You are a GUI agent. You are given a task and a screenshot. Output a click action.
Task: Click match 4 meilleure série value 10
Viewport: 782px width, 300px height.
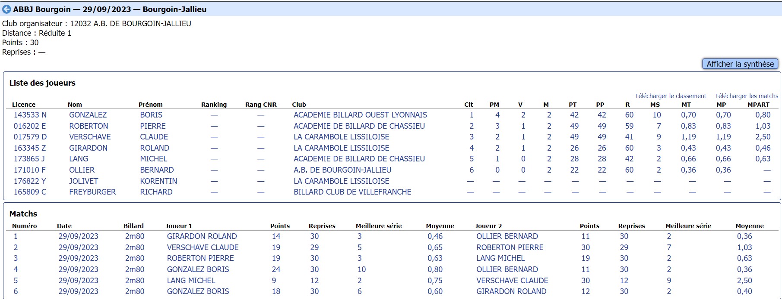pos(361,269)
